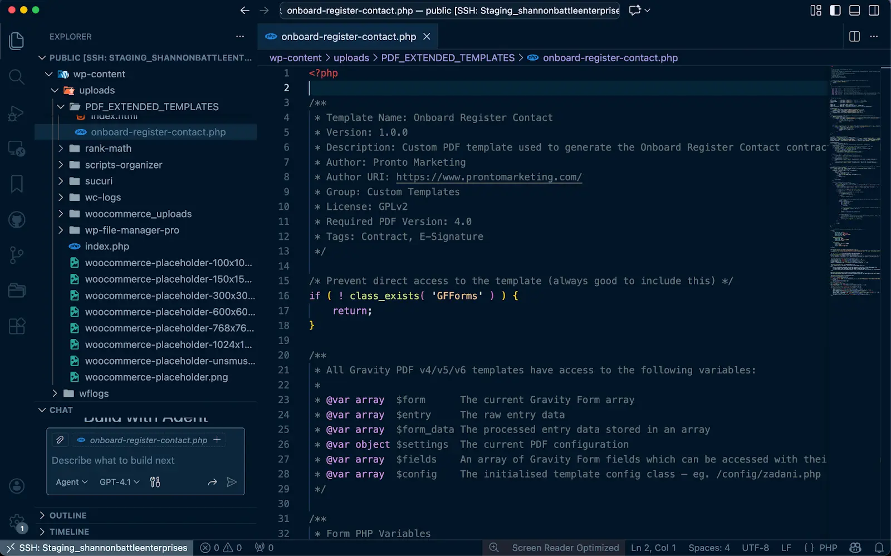The height and width of the screenshot is (556, 891).
Task: Click the chat input field
Action: tap(145, 460)
